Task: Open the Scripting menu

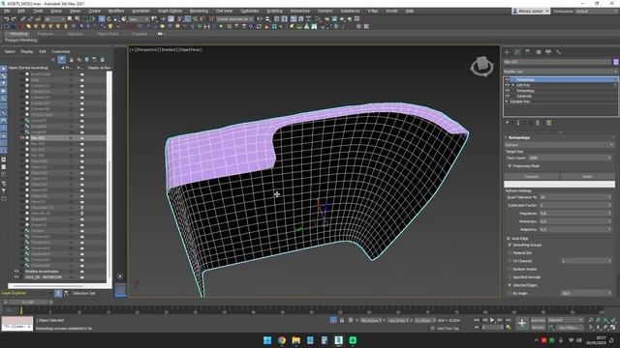Action: coord(274,11)
